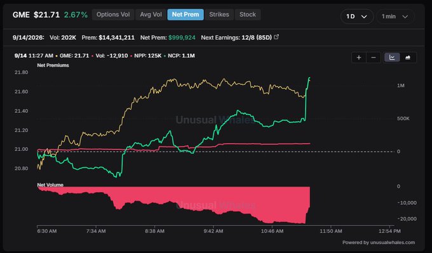432x253 pixels.
Task: Click the 21.80 price axis label
Action: point(21,72)
